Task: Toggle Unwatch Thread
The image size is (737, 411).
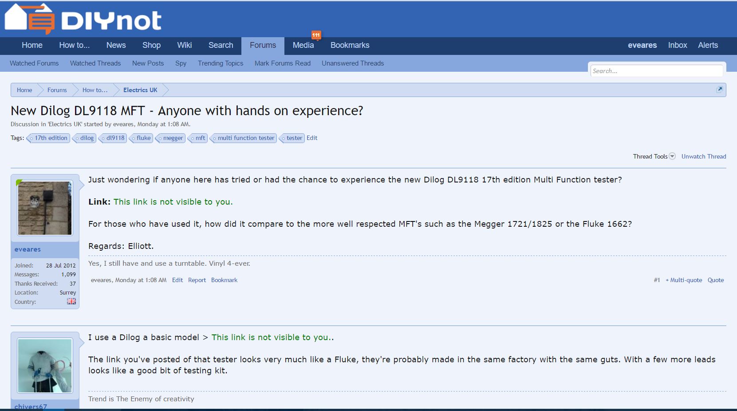Action: (703, 156)
